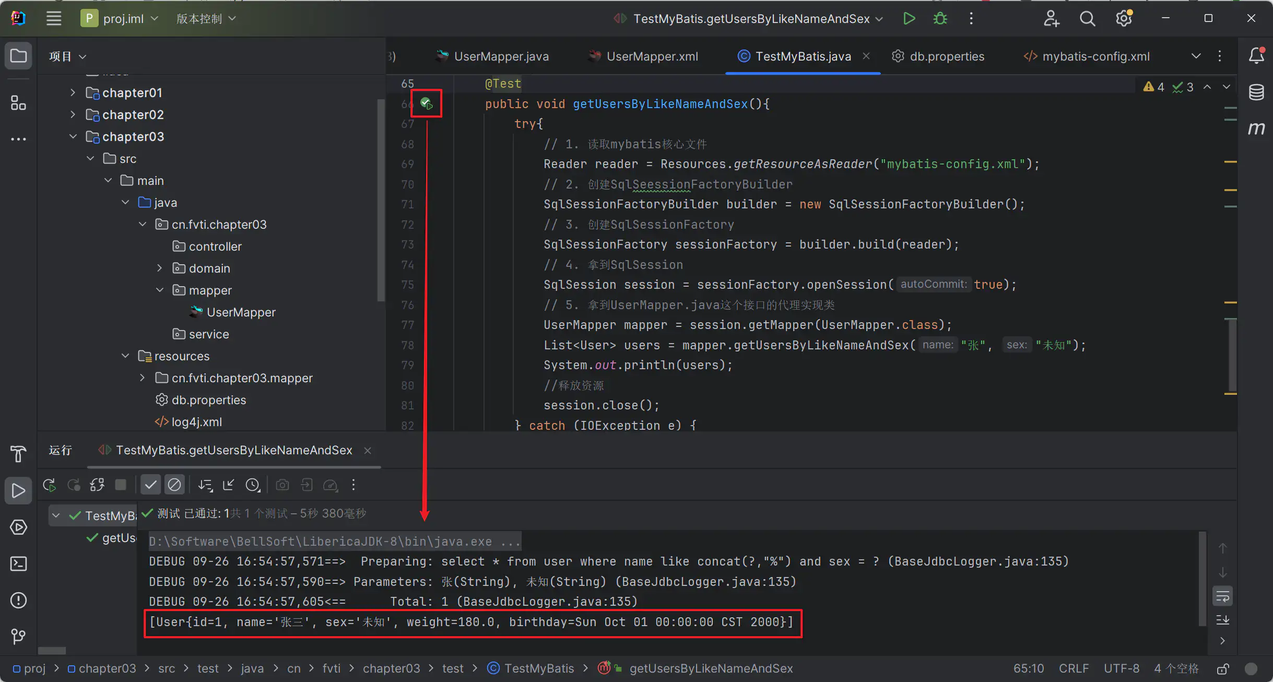Toggle auto-test rerun icon

point(97,485)
